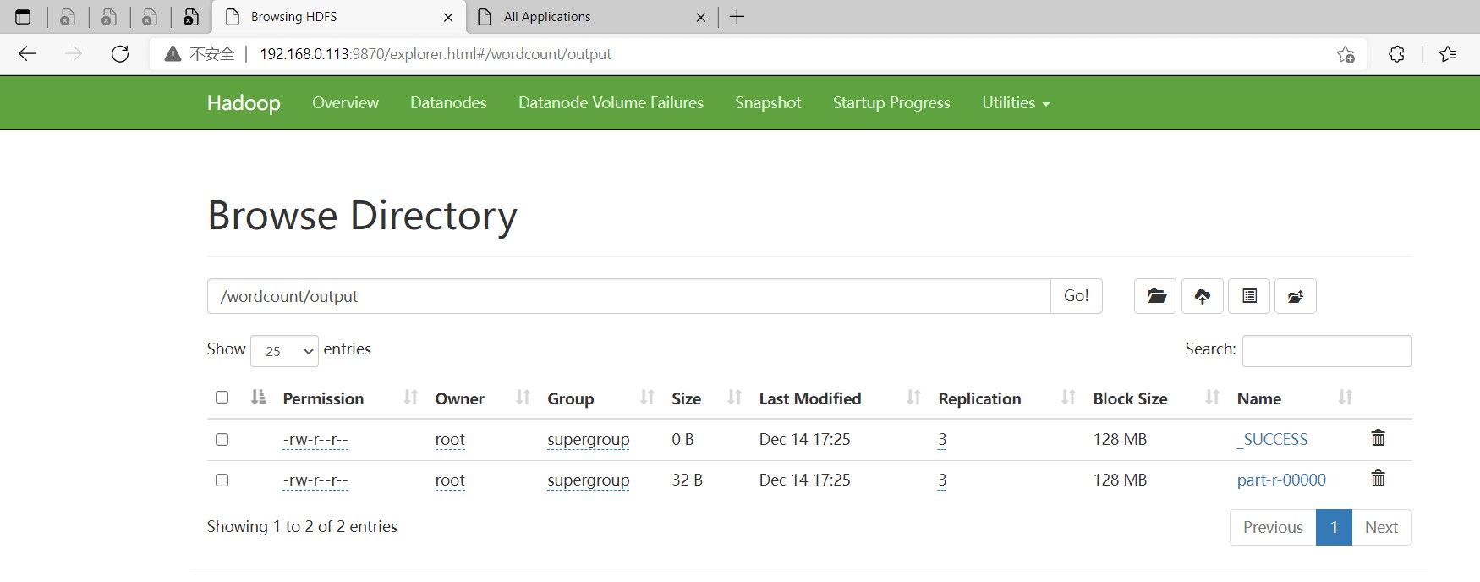Open the Show entries dropdown
Viewport: 1480px width, 582px height.
pyautogui.click(x=284, y=351)
